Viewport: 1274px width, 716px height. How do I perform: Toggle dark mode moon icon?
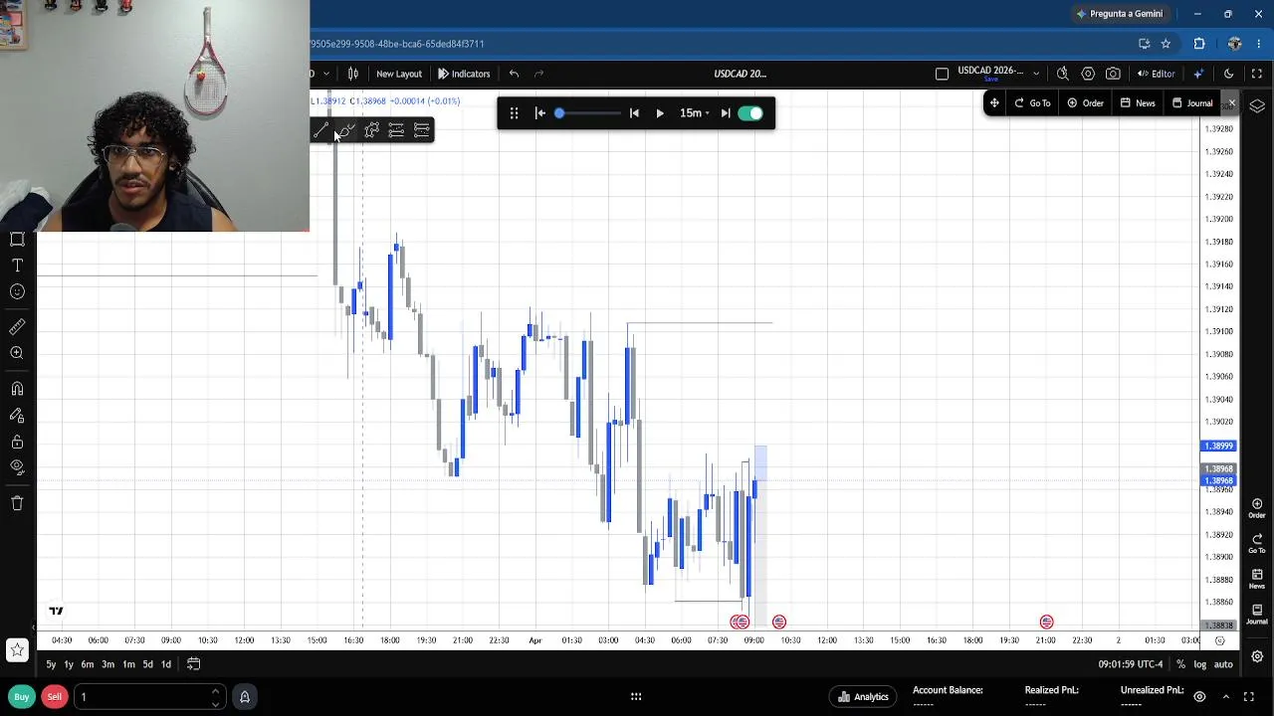pos(1228,74)
